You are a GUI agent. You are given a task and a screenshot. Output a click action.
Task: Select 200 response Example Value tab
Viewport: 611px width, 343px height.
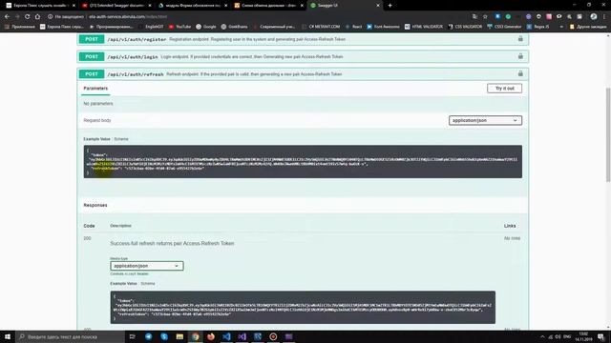tap(123, 284)
